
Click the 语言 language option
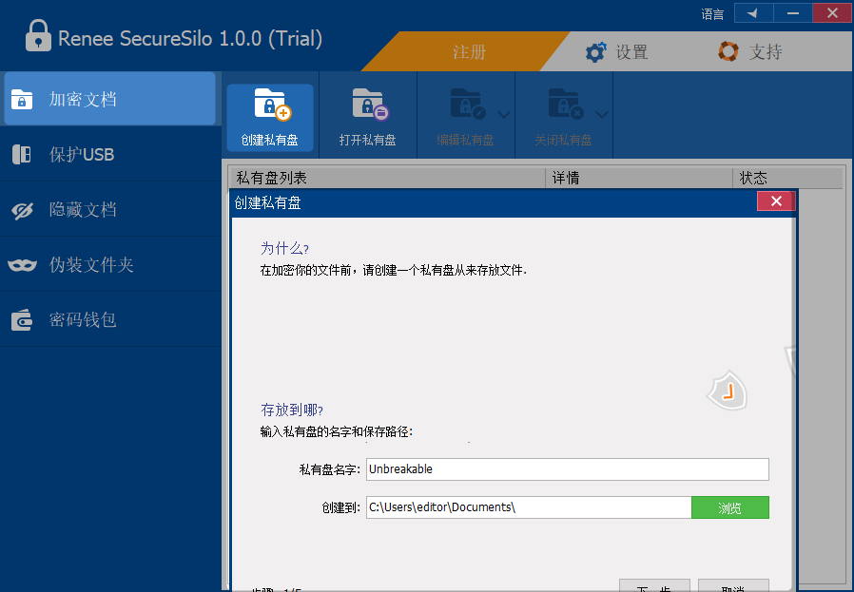(712, 14)
